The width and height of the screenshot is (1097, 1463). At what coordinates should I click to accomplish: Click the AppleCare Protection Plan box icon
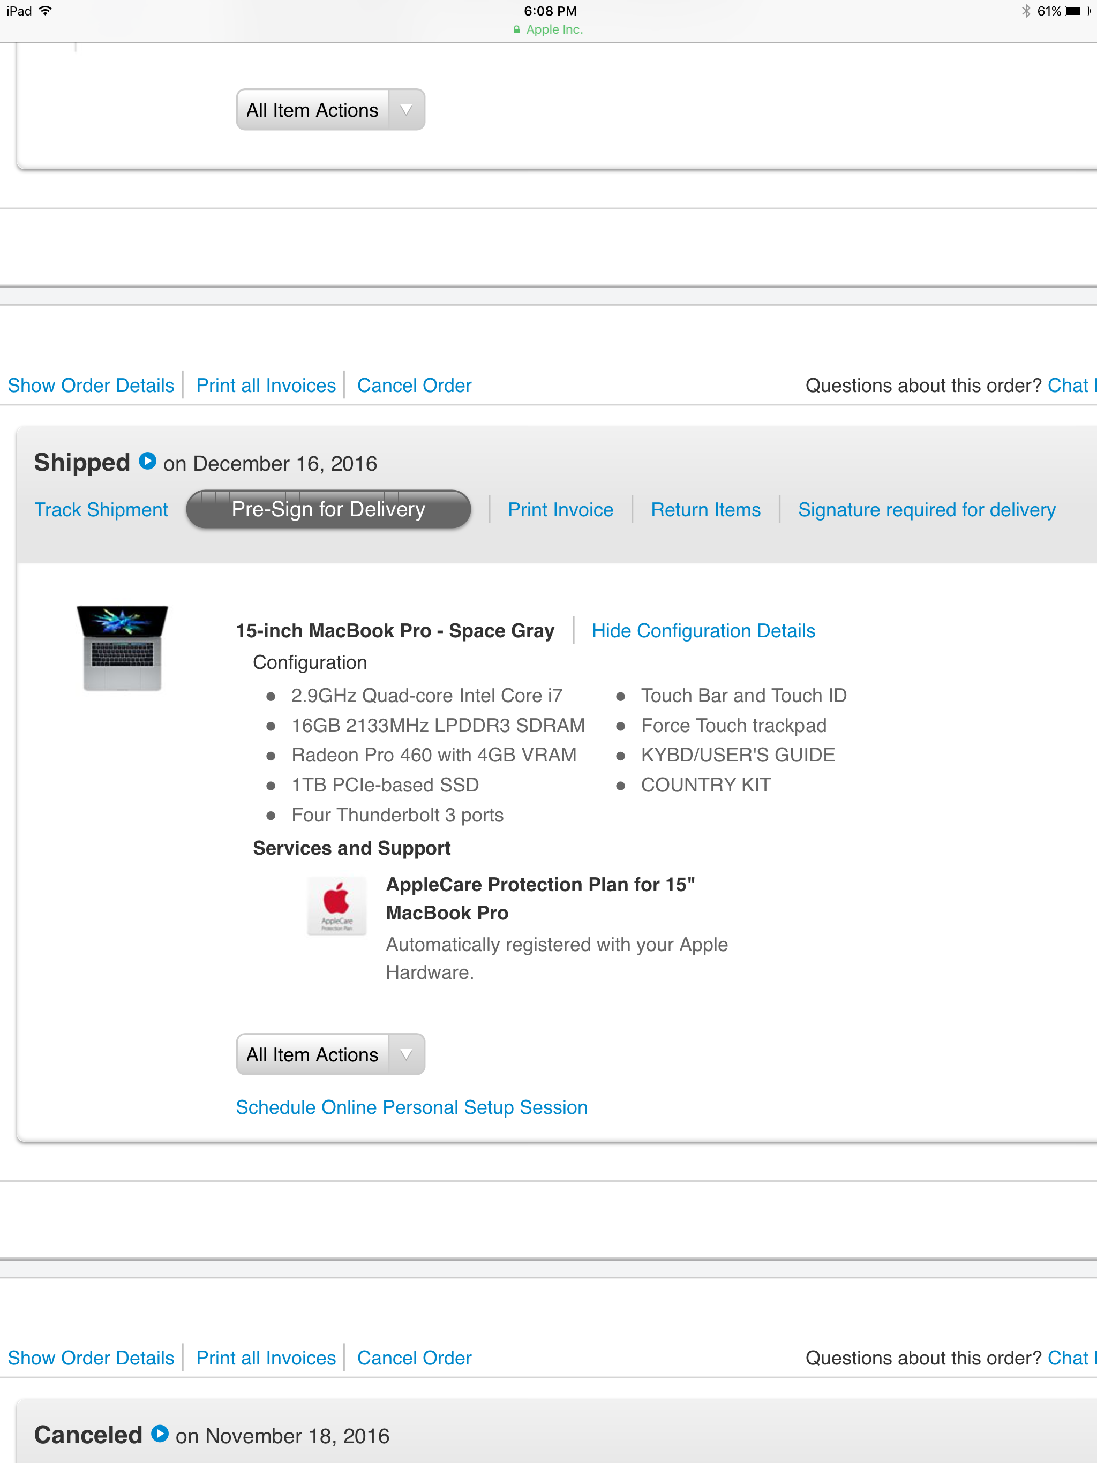[337, 905]
